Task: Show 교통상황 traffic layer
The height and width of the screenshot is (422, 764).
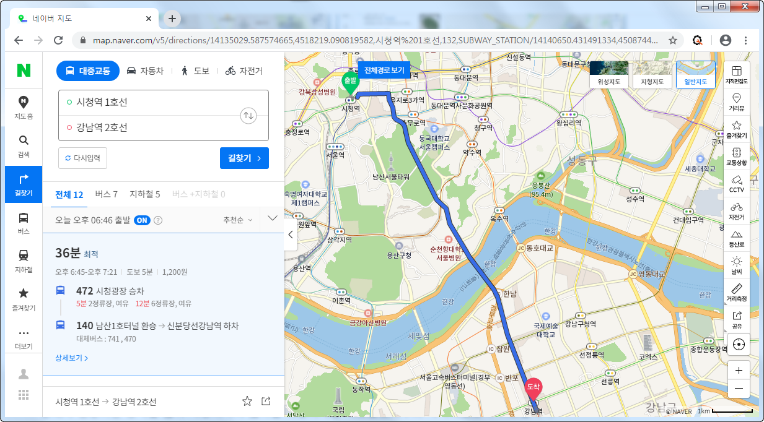Action: [737, 157]
